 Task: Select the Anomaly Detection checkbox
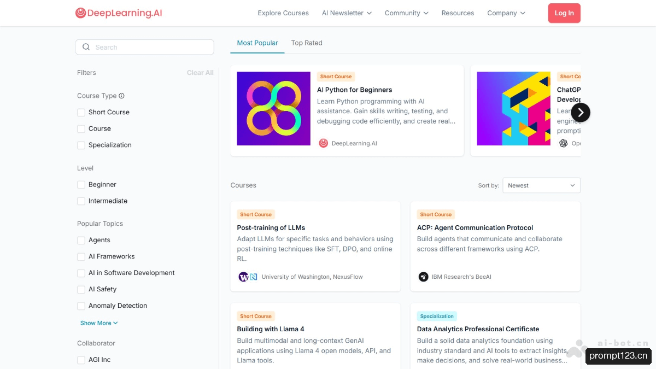[x=81, y=306]
